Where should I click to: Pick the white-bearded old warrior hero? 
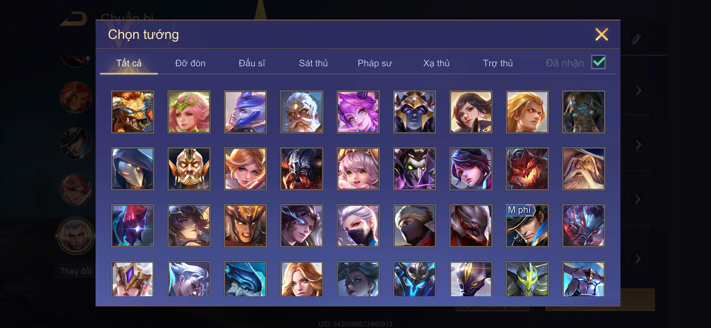pyautogui.click(x=302, y=112)
